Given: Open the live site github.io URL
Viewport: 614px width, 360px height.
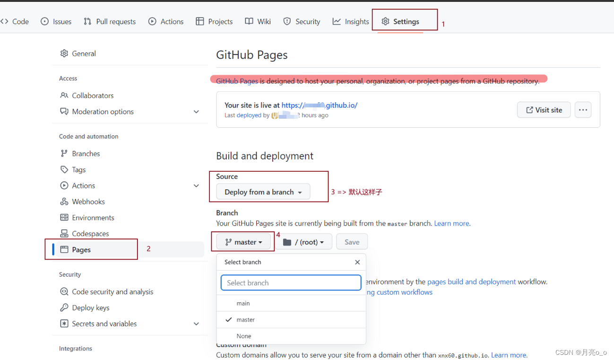Looking at the screenshot, I should tap(320, 105).
